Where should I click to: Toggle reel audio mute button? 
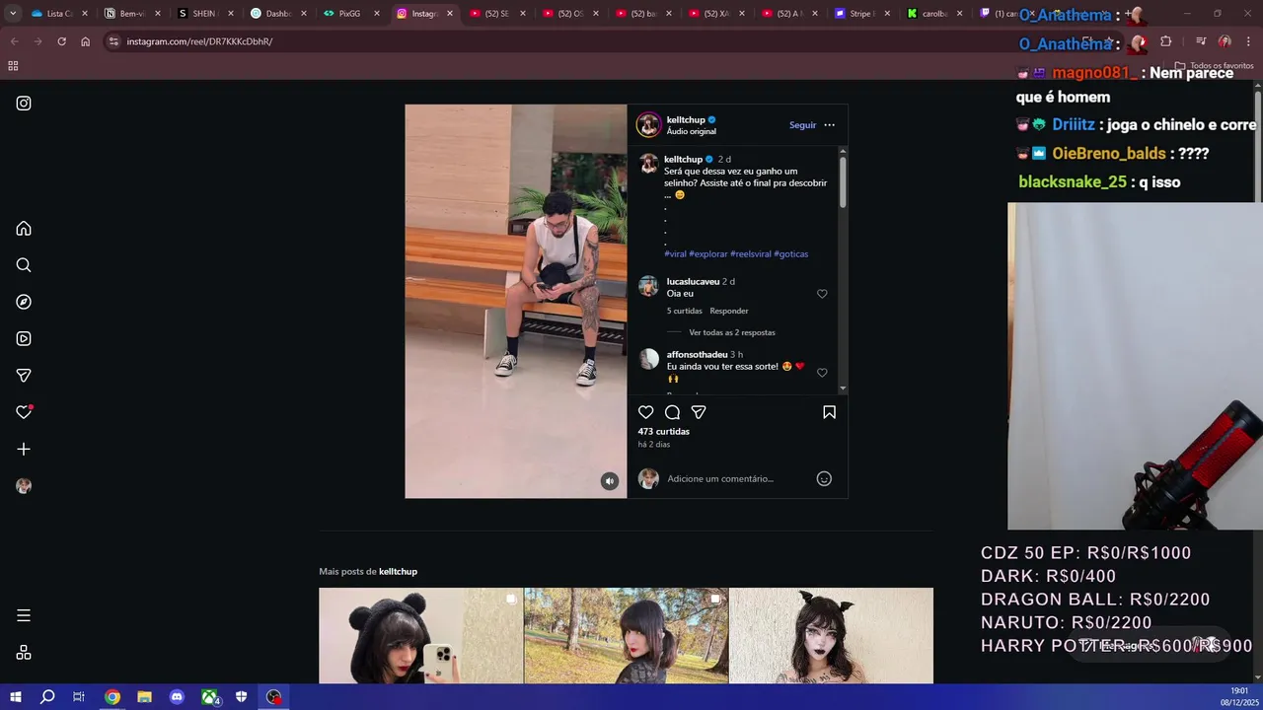click(610, 481)
